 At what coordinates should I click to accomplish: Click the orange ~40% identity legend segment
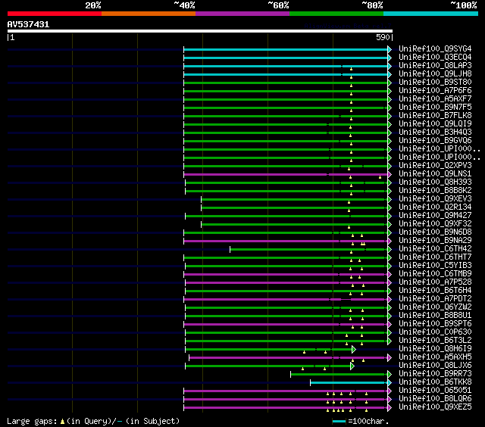pyautogui.click(x=149, y=14)
